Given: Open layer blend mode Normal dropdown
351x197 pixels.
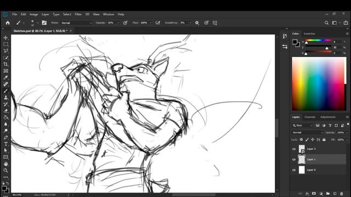Looking at the screenshot, I should [x=308, y=132].
